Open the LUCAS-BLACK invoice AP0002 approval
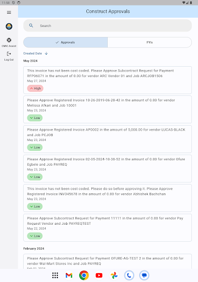This screenshot has height=282, width=198. (x=107, y=139)
